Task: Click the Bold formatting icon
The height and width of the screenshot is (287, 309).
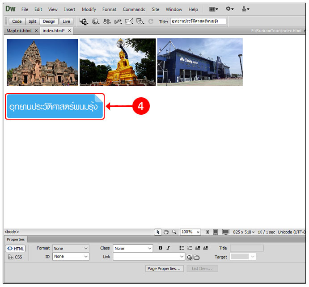Action: click(160, 248)
